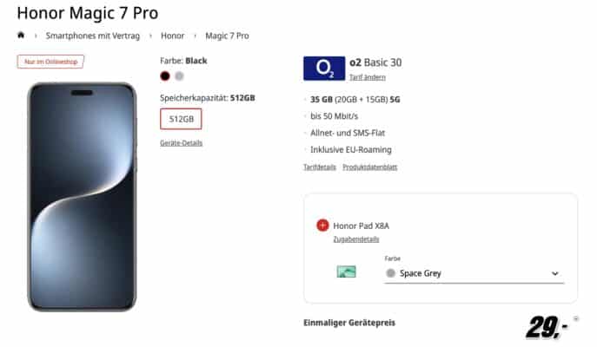Click Tarif ändern link

[x=368, y=77]
